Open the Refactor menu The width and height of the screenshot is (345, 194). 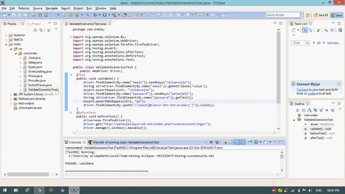coord(24,9)
